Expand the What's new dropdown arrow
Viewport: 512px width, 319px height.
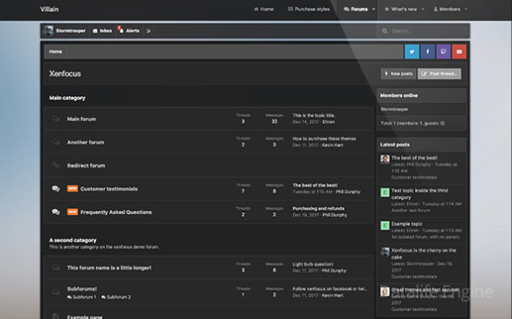(x=423, y=10)
